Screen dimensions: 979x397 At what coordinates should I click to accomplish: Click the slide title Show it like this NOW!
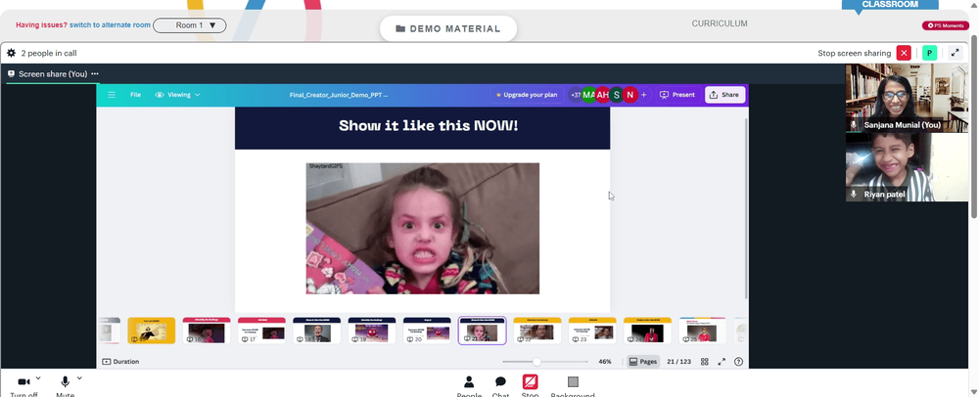click(429, 125)
